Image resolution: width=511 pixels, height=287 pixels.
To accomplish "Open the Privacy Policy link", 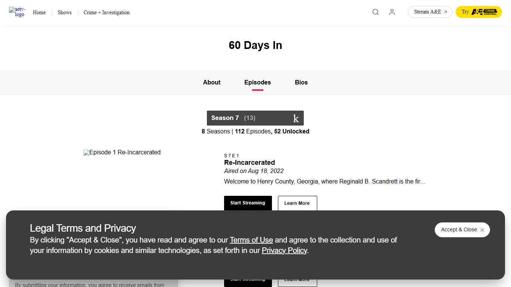I will click(284, 250).
